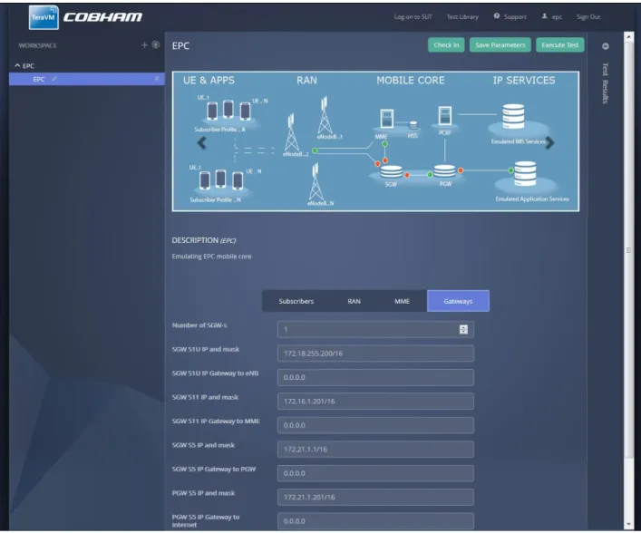Viewport: 641px width, 533px height.
Task: Click SGW S11 IP Gateway to MME field
Action: [375, 425]
